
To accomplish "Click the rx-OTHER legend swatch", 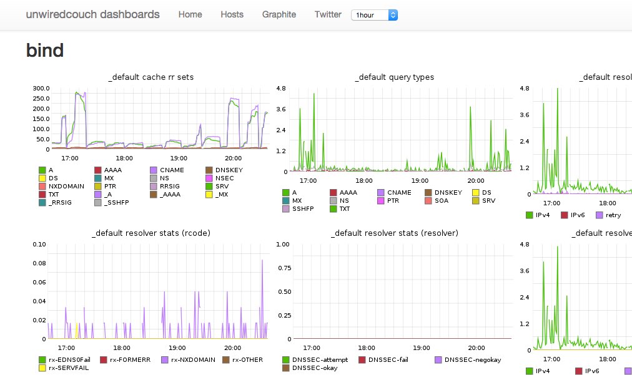I will pyautogui.click(x=226, y=359).
